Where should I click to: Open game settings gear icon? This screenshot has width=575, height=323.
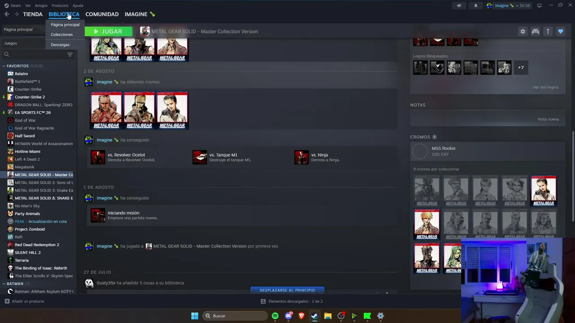[522, 31]
